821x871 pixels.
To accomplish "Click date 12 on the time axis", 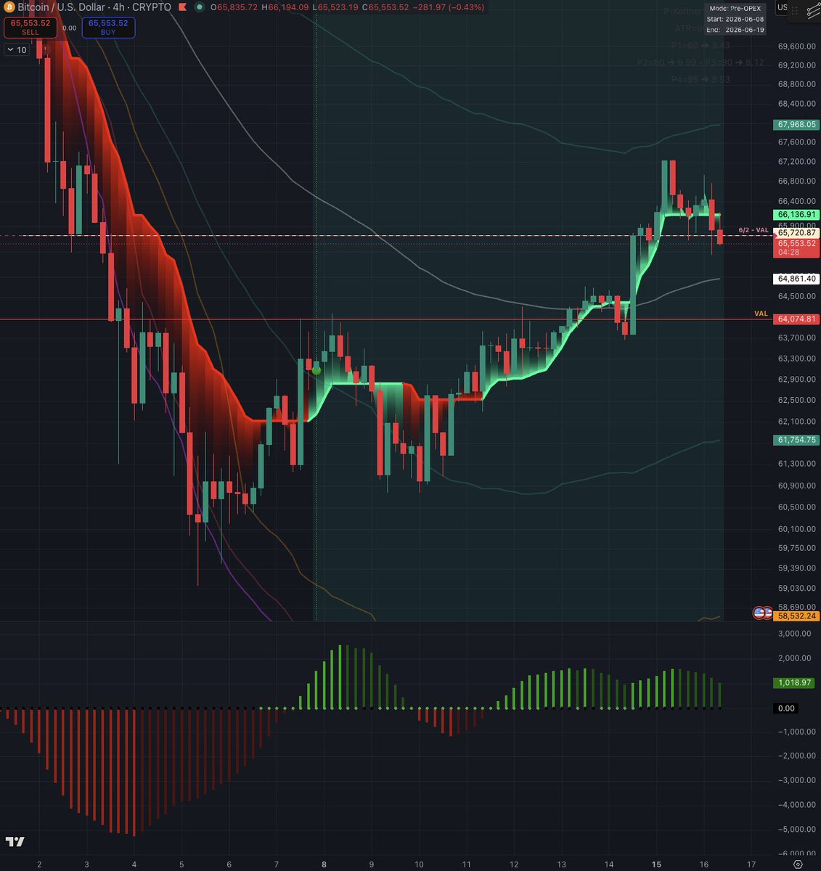I will (514, 864).
